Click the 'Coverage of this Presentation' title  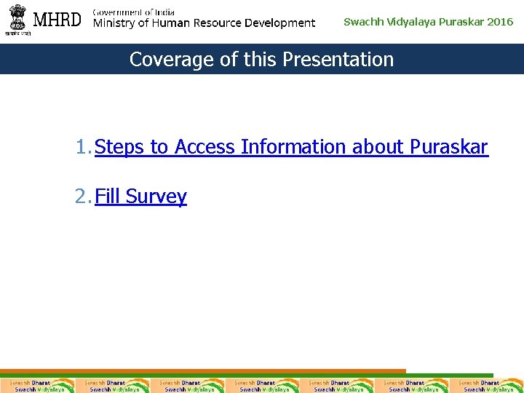point(262,60)
